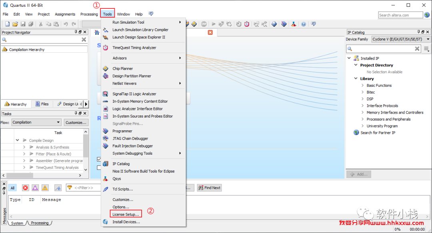Select Compilation Hierarchy row
This screenshot has width=432, height=233.
point(44,50)
